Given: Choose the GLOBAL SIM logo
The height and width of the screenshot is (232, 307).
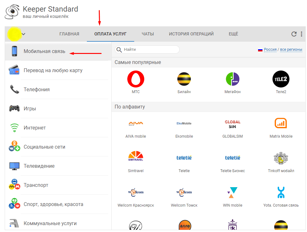Looking at the screenshot, I should point(233,124).
